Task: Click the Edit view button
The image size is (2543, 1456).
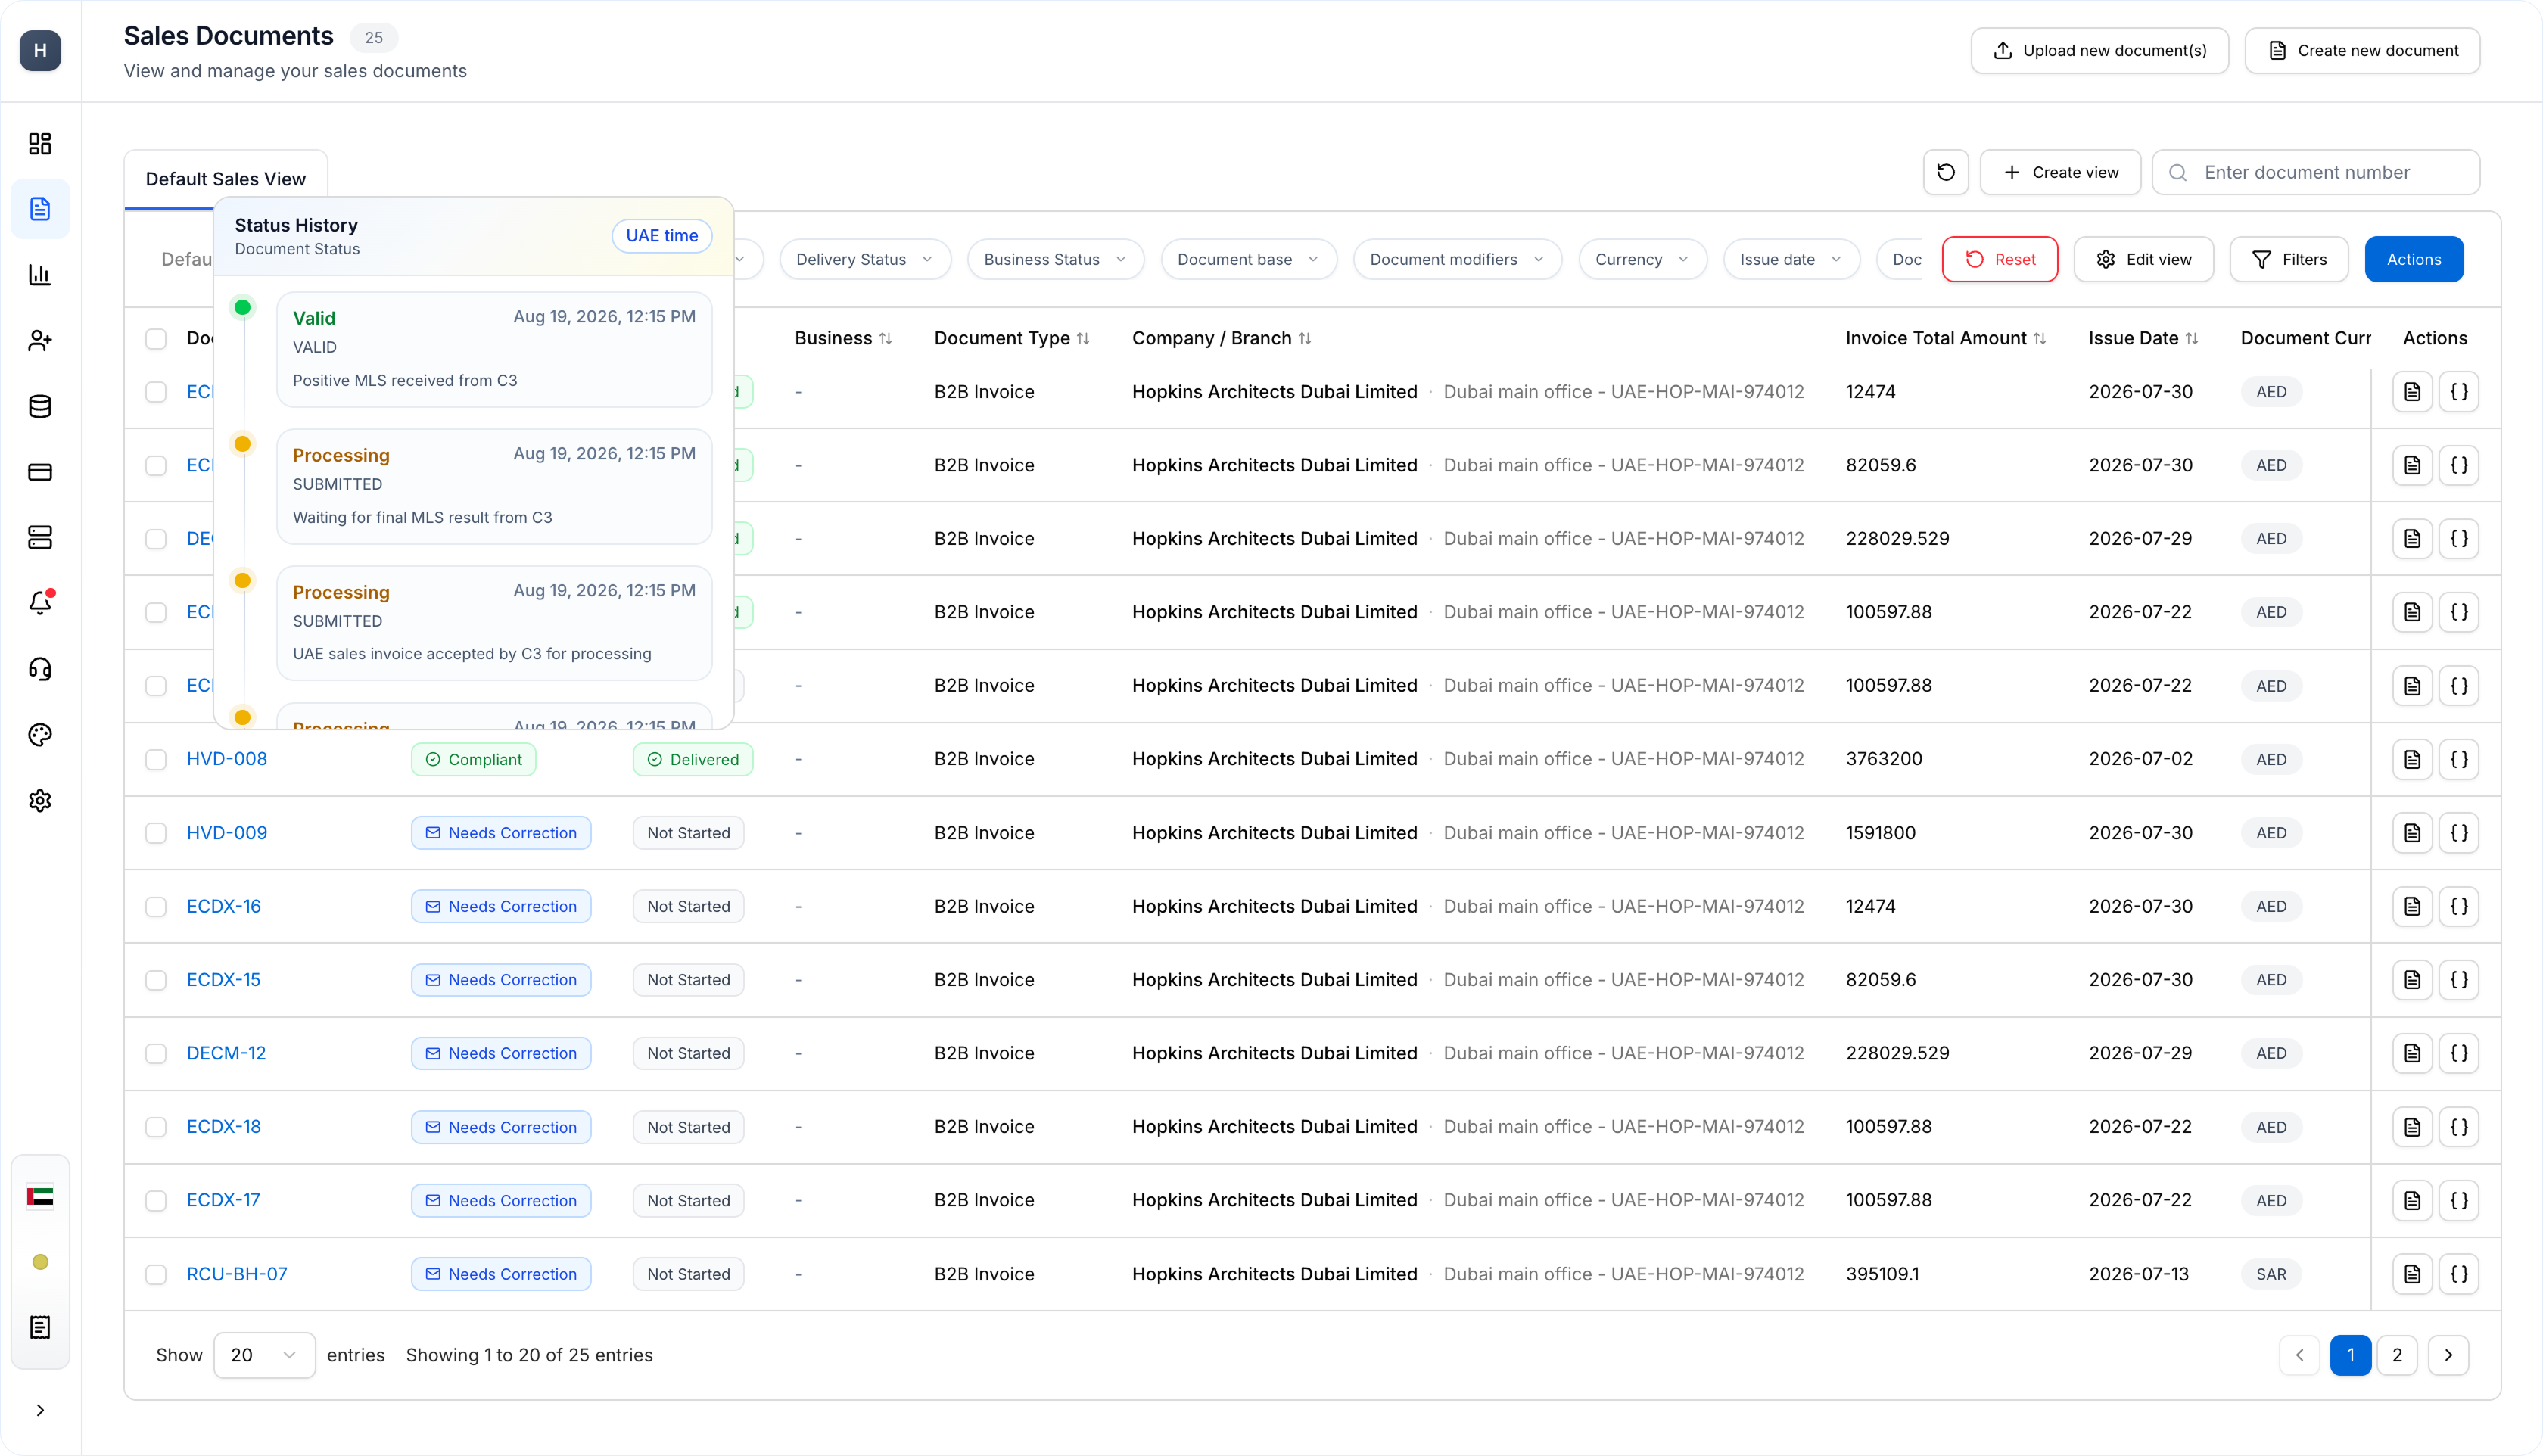Action: click(2143, 259)
